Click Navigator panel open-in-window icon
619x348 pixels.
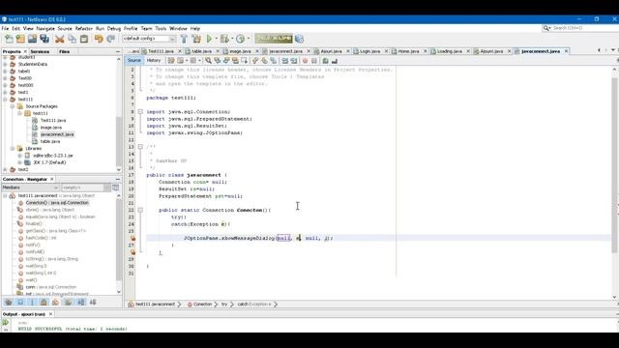115,188
